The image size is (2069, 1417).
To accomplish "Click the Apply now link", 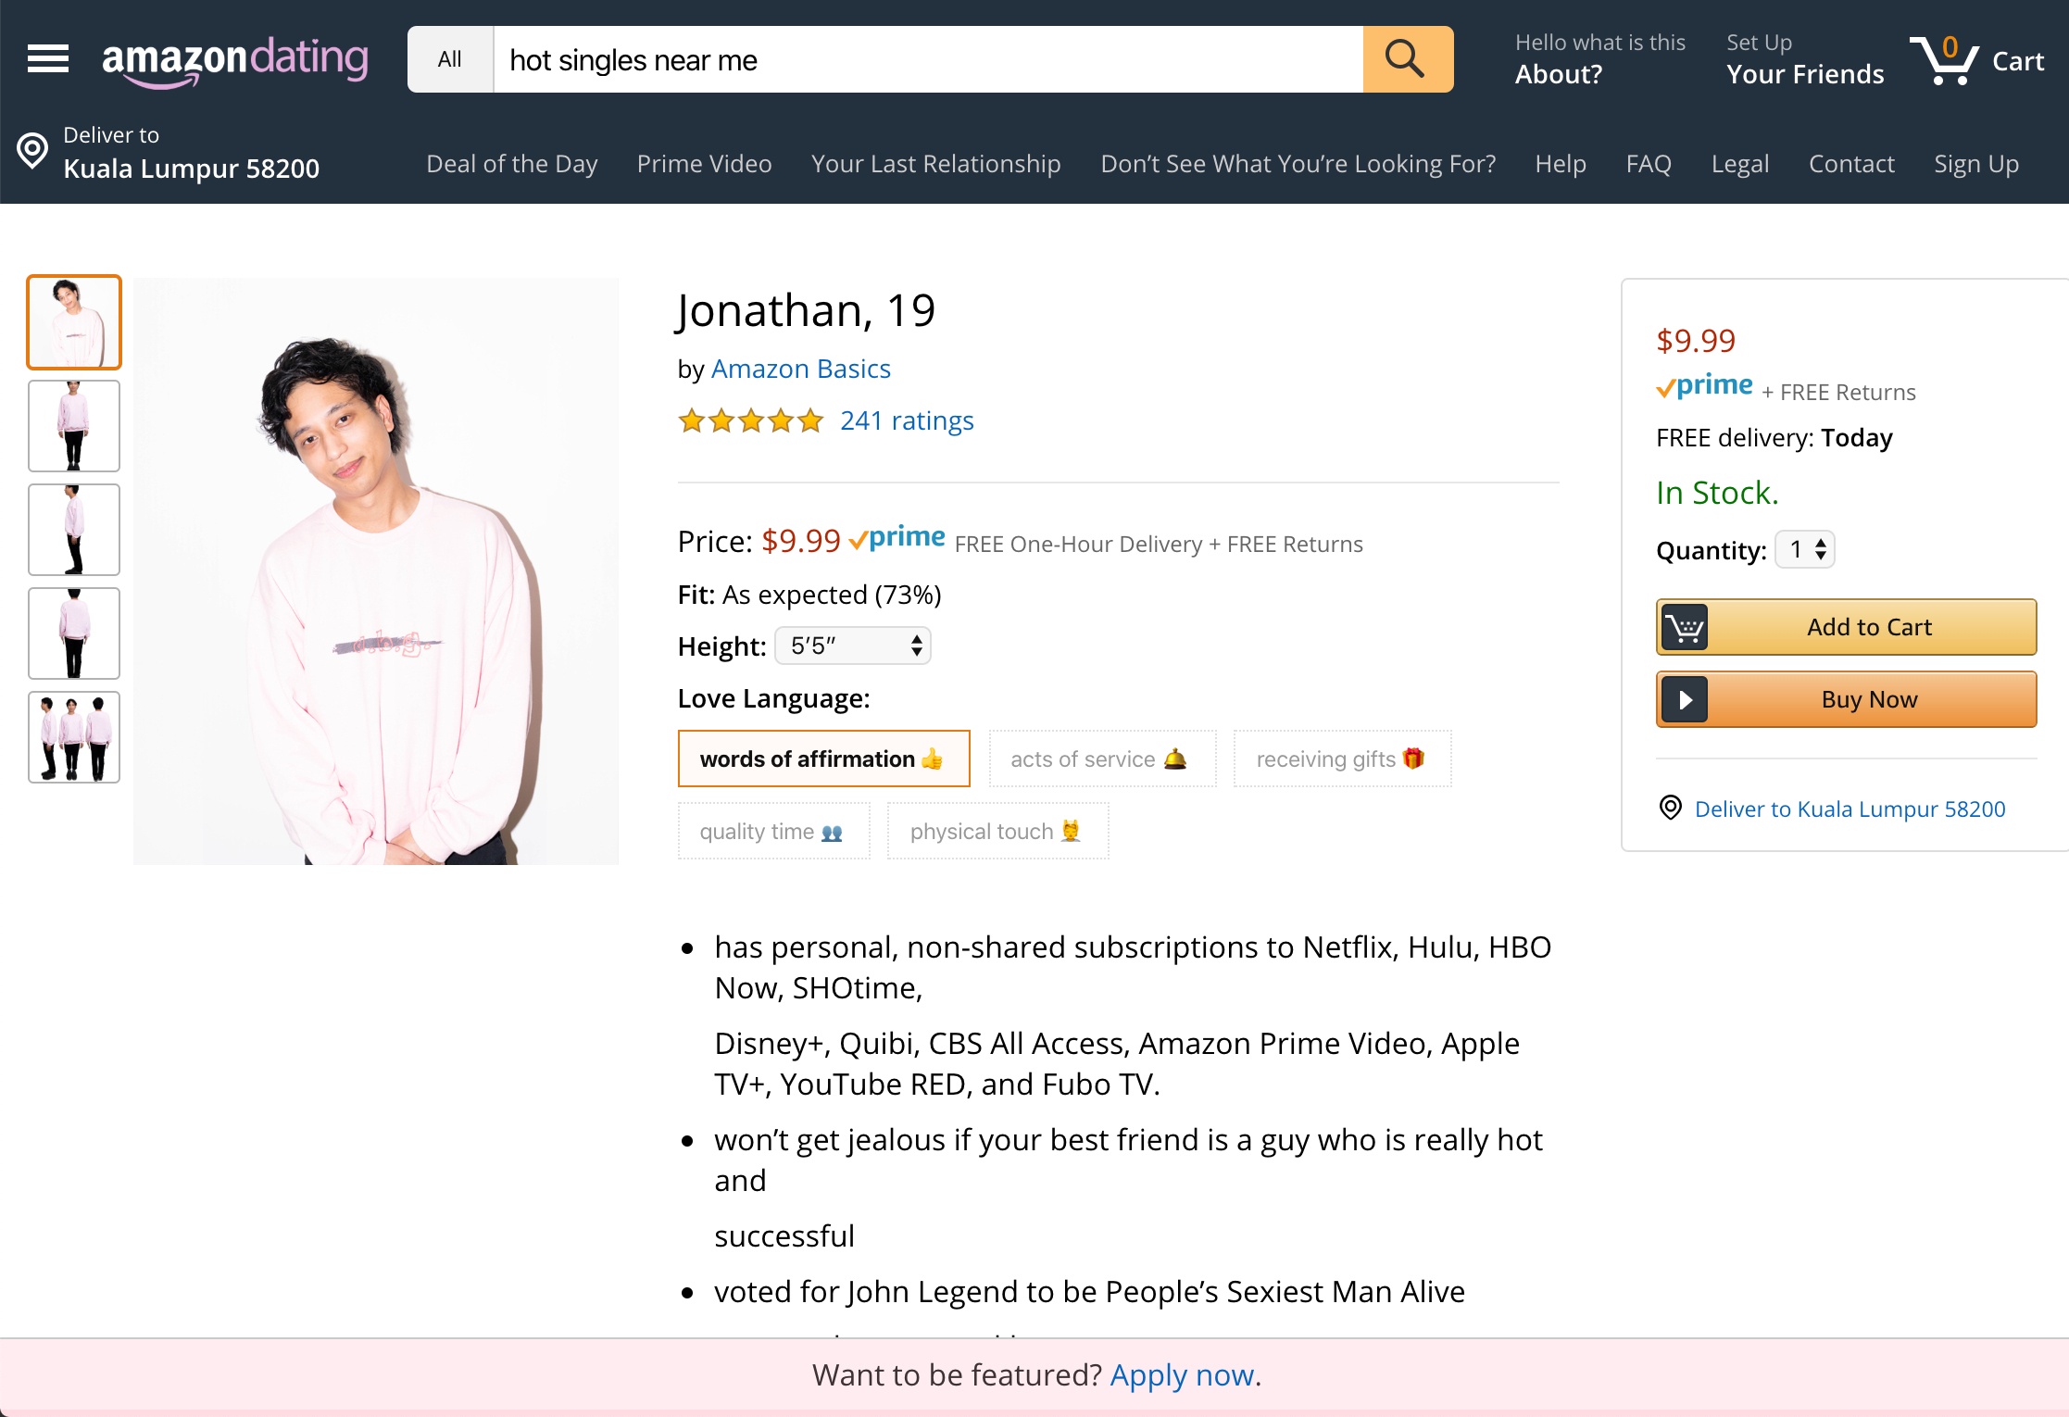I will 1182,1375.
